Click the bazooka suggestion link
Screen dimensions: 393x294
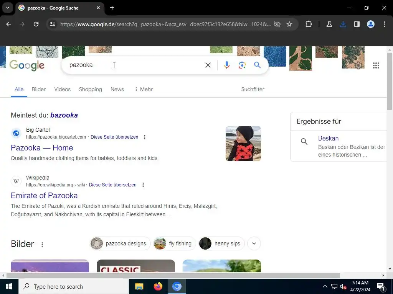click(64, 115)
